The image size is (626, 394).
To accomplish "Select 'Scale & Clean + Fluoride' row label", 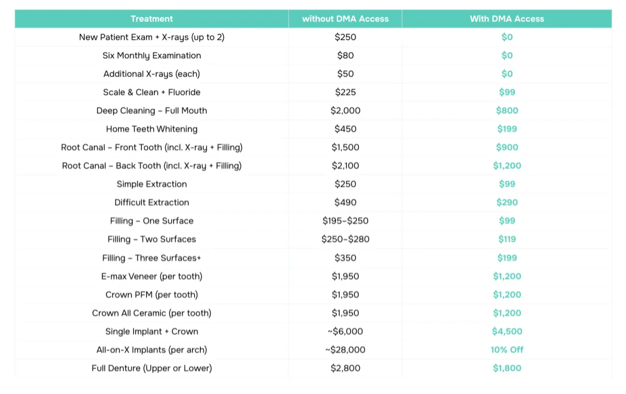I will pos(151,92).
